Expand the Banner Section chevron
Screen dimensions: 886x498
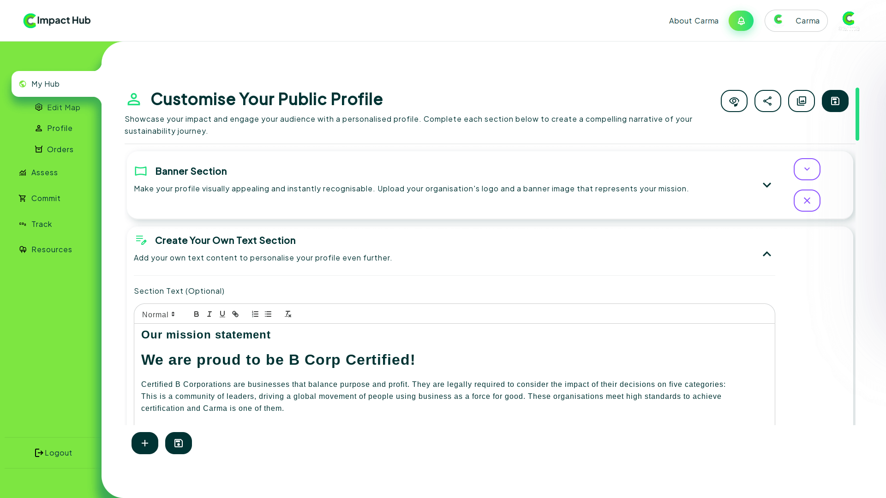(766, 185)
